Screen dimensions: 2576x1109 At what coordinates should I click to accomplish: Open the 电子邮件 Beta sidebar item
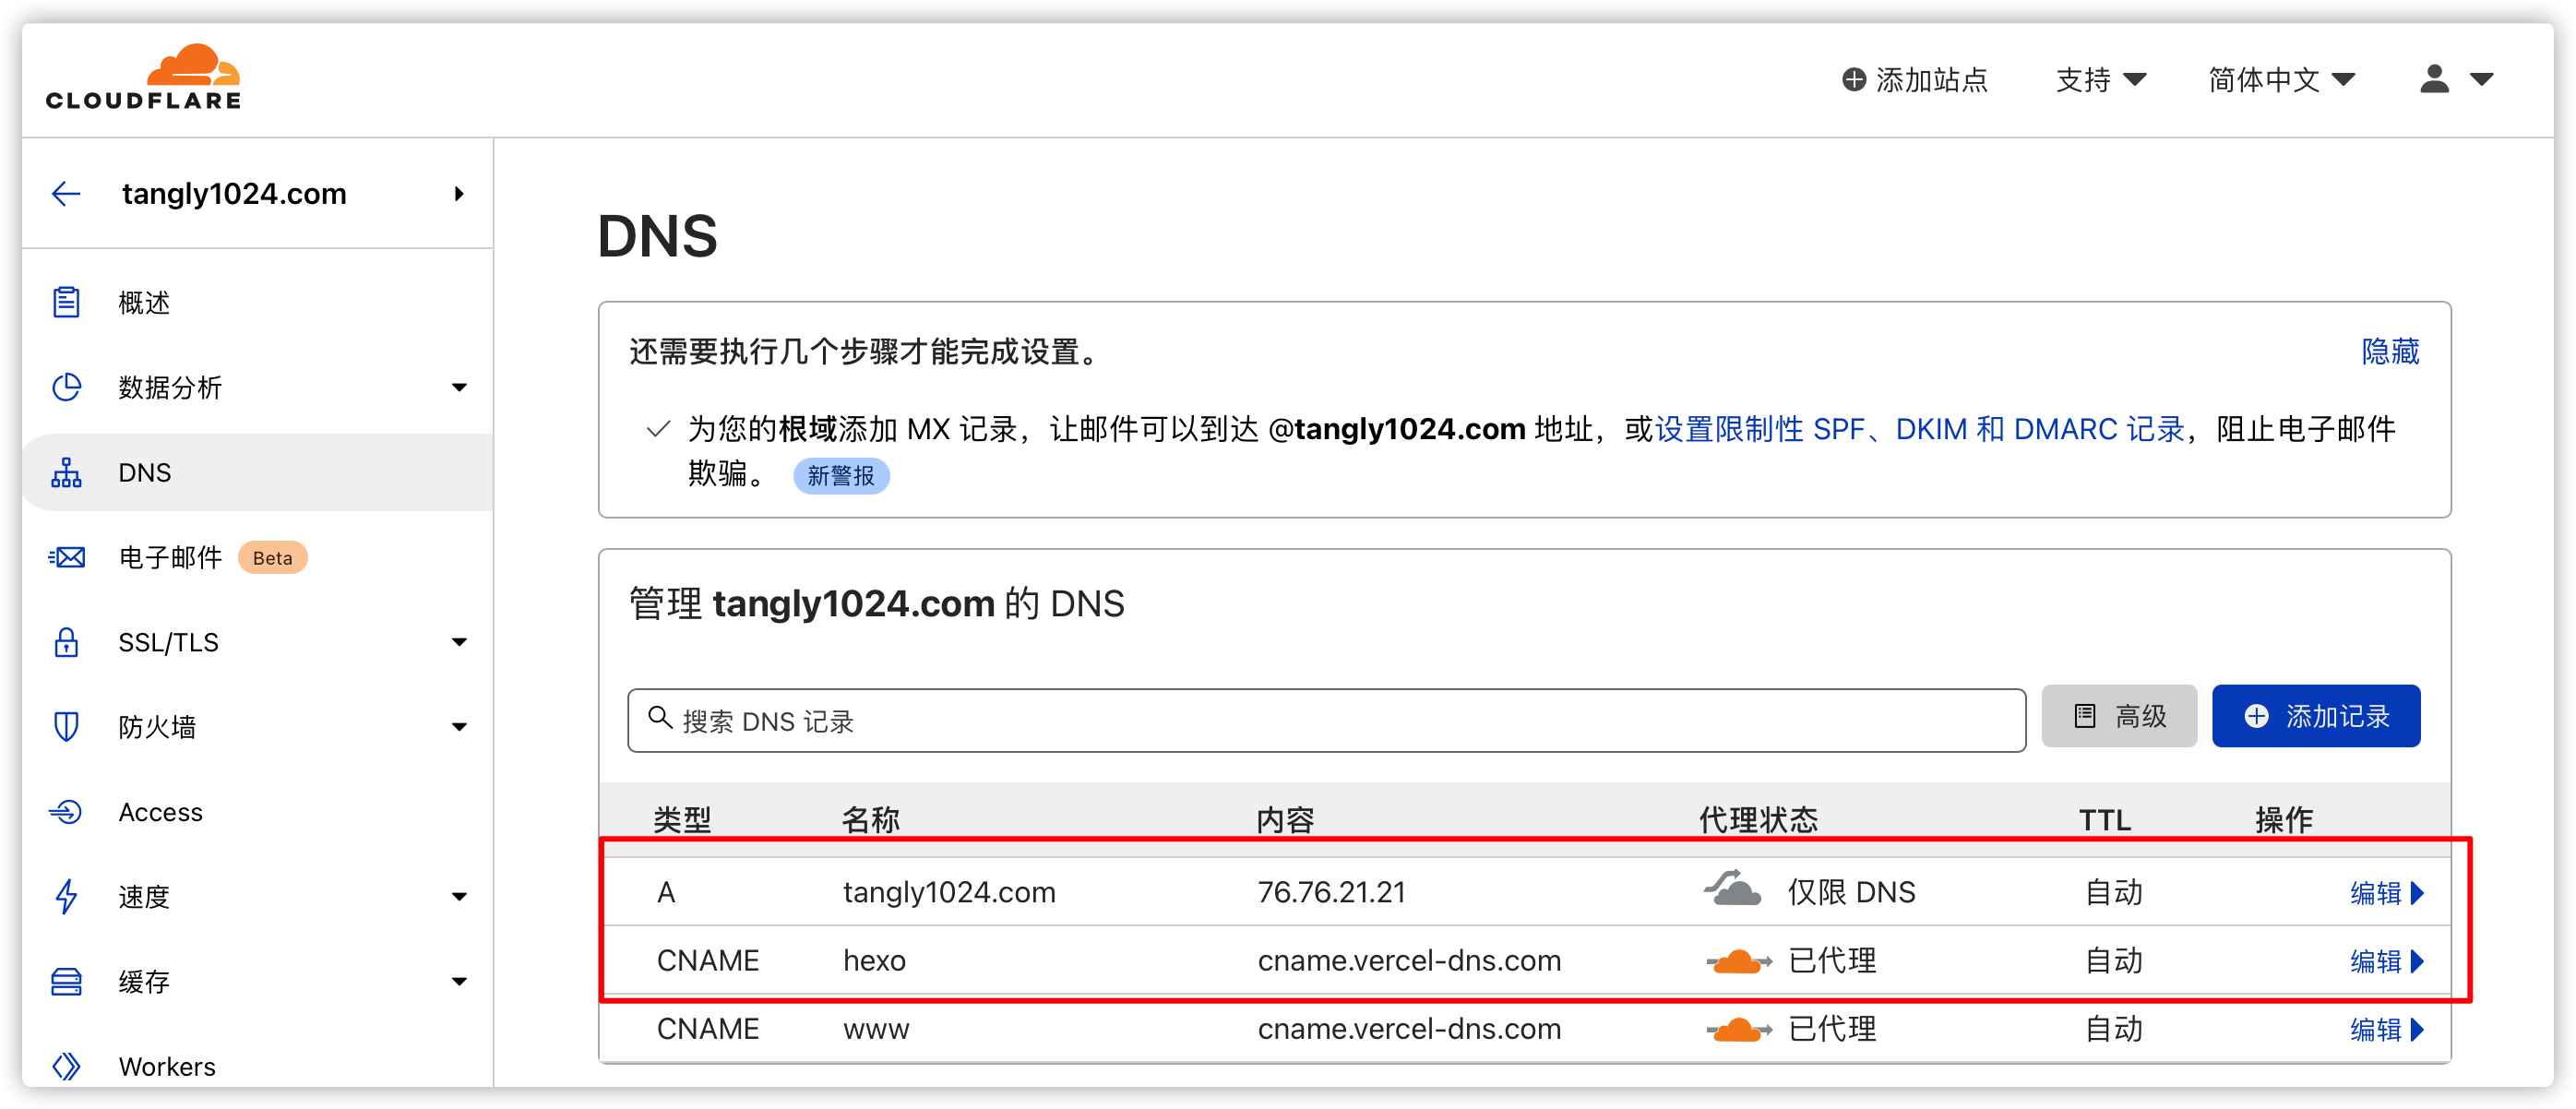point(170,557)
